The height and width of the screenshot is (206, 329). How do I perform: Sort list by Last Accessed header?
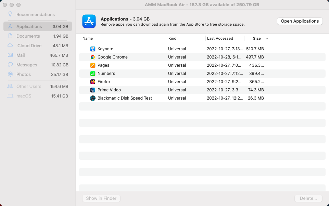pyautogui.click(x=220, y=38)
